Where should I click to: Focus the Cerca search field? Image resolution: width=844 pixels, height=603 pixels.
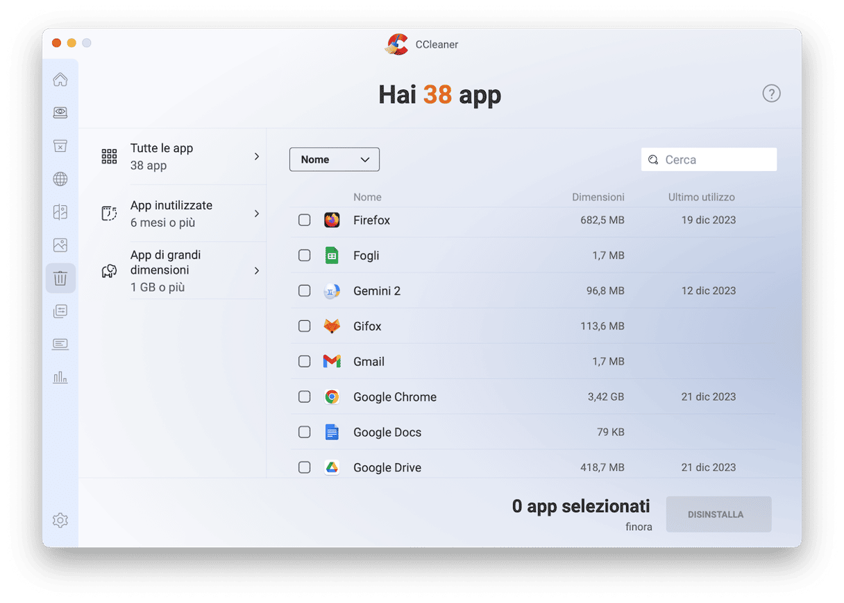click(x=709, y=159)
